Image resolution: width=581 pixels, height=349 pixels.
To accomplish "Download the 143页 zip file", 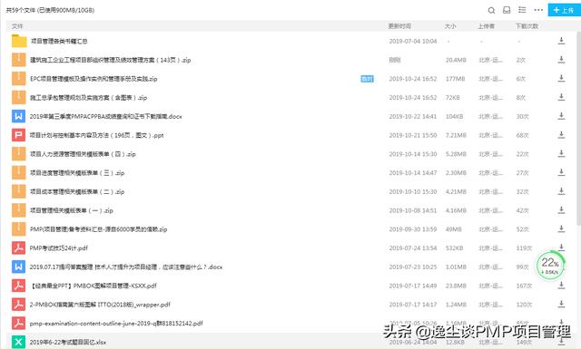I will [x=561, y=60].
